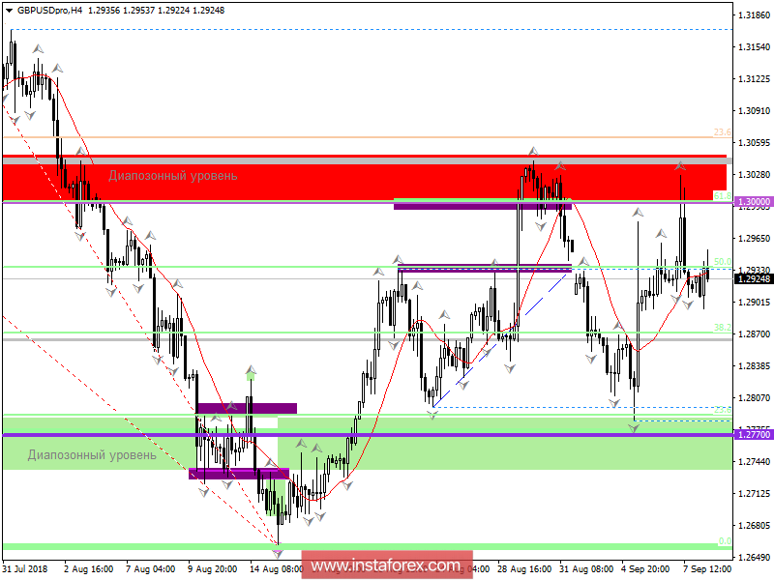Click the 1.30595 price axis label

(754, 143)
